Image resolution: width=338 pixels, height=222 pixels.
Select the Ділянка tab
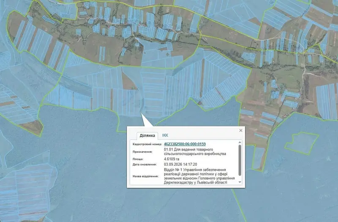147,136
